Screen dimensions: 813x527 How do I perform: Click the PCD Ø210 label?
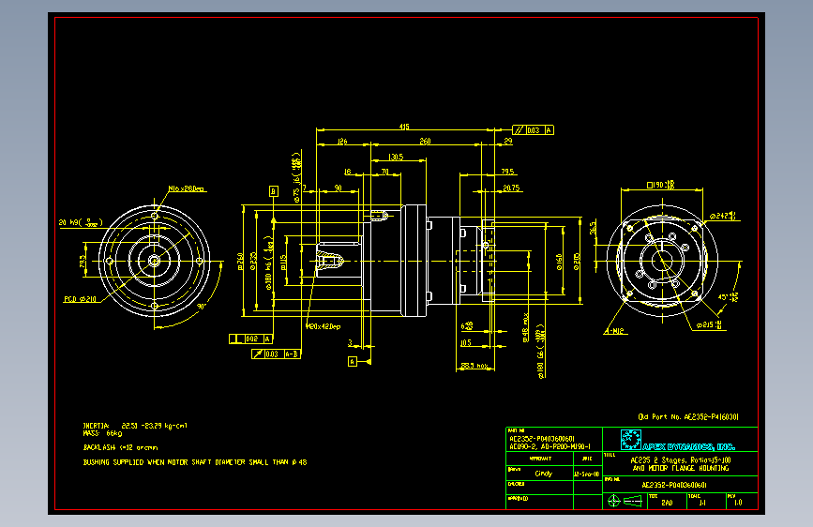click(x=81, y=299)
